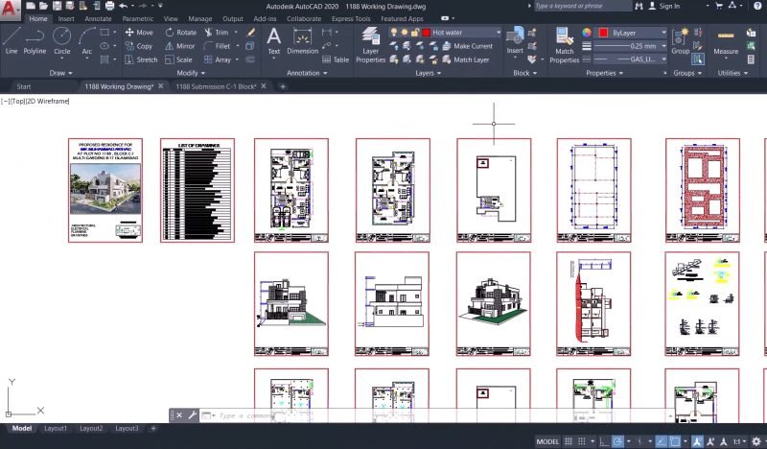
Task: Toggle auto-scale annotation in status bar
Action: click(x=710, y=441)
